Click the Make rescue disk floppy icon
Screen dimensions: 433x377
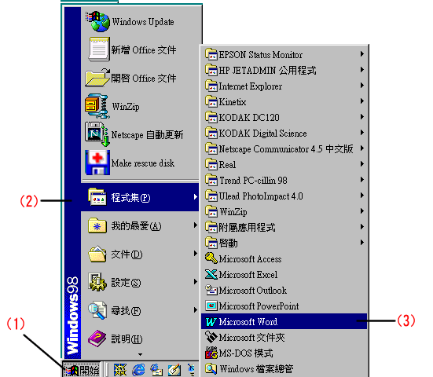click(97, 163)
